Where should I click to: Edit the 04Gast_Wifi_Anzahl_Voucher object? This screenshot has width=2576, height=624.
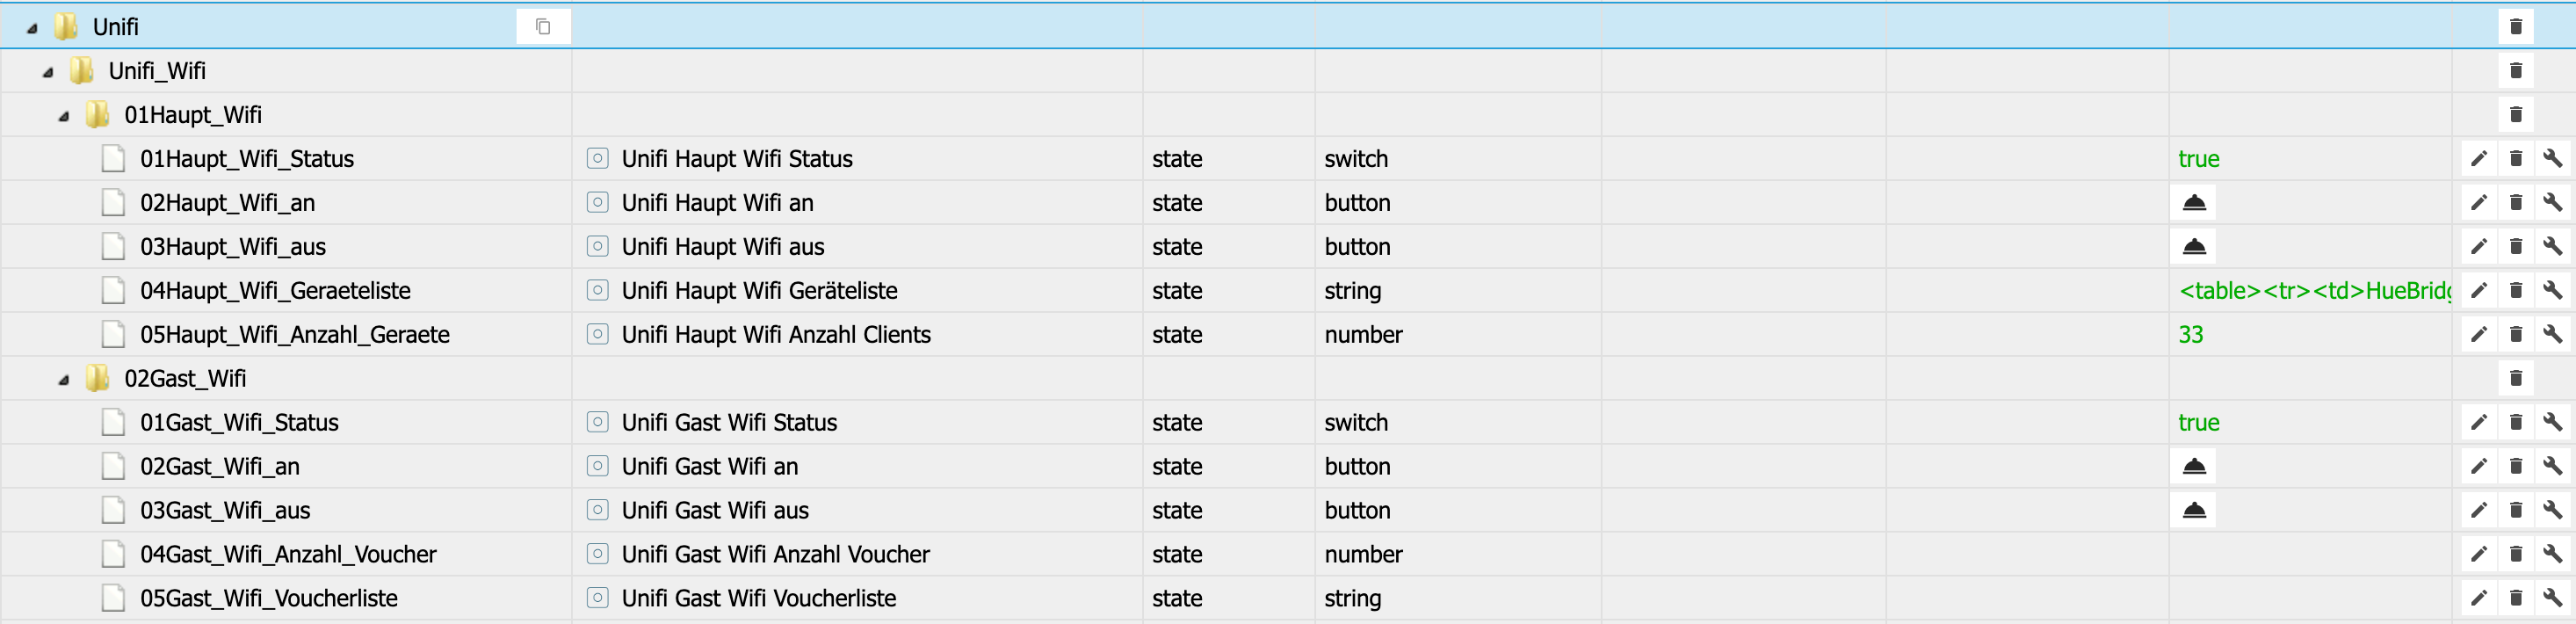point(2479,554)
